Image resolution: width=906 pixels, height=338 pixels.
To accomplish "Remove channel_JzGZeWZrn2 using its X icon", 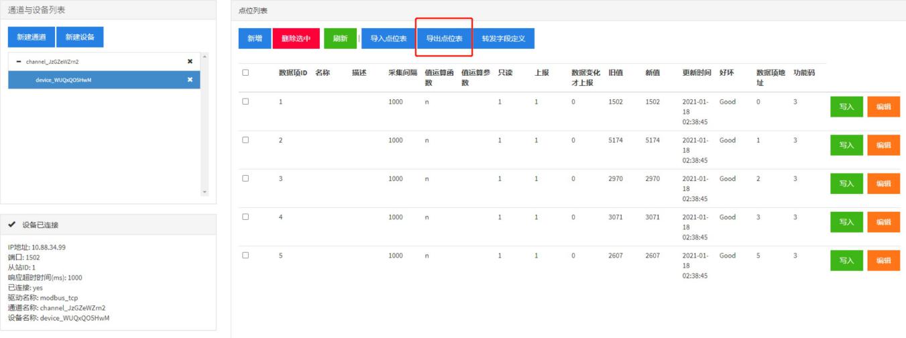I will tap(190, 62).
